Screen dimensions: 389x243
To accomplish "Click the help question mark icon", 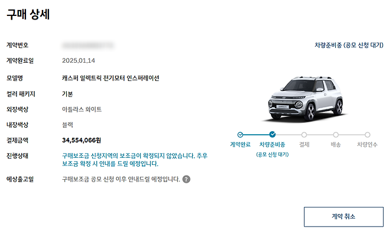I will (186, 179).
